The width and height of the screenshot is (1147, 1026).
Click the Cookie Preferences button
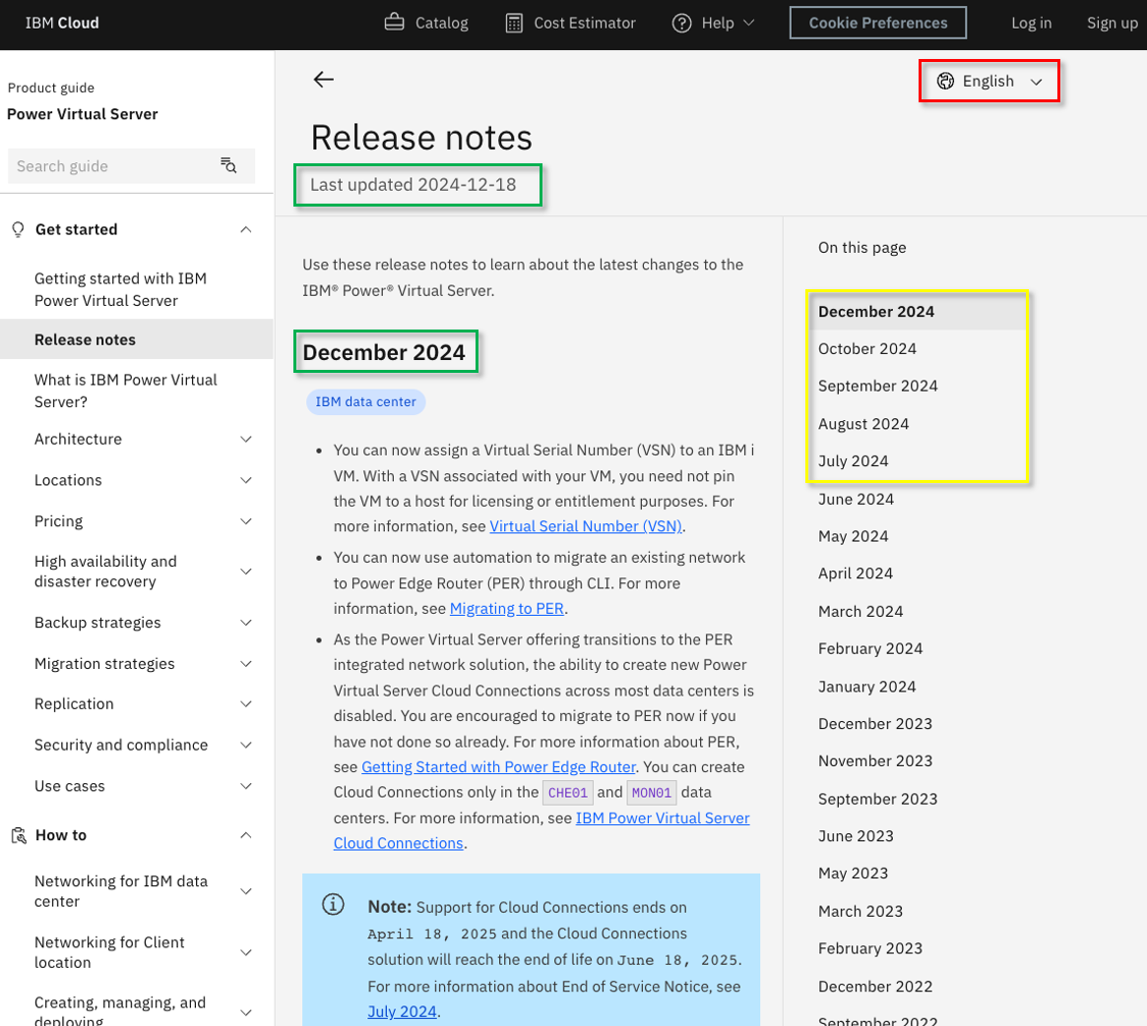[878, 23]
